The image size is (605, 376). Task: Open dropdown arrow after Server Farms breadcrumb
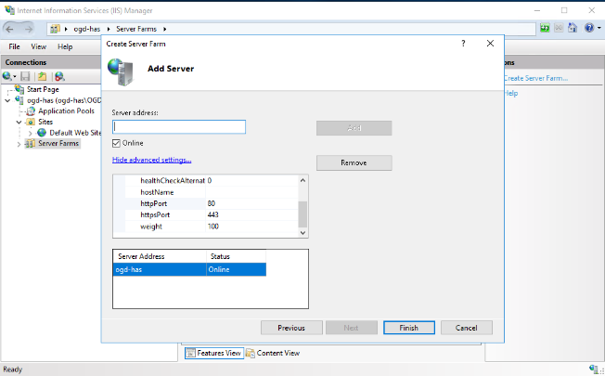coord(165,29)
